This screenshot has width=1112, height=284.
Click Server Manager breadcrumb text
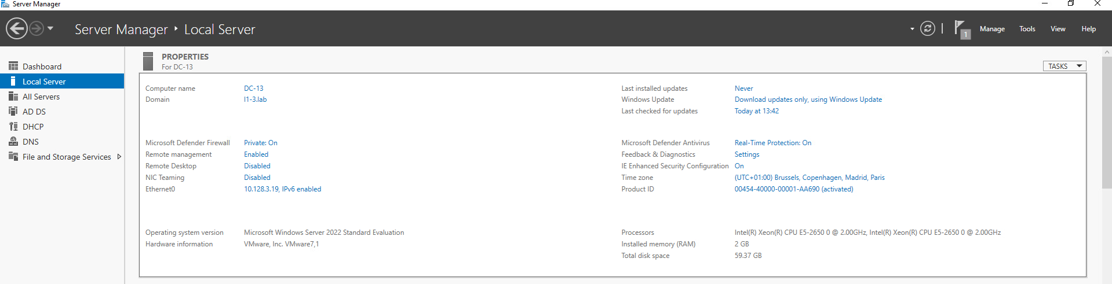(121, 29)
